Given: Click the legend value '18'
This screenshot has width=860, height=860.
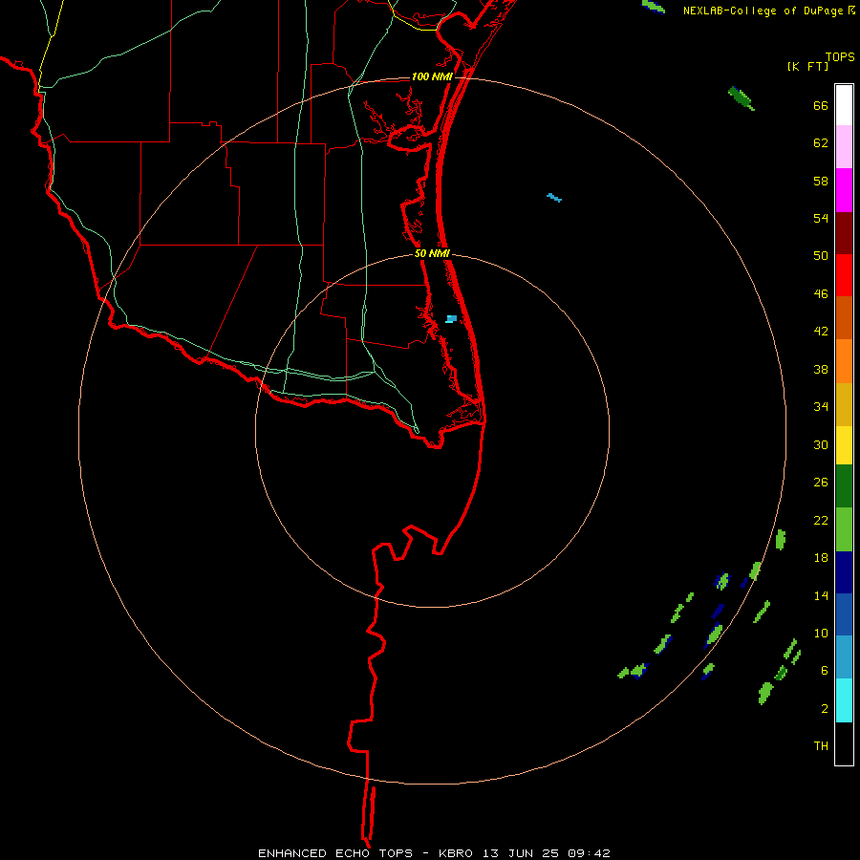Looking at the screenshot, I should tap(821, 558).
